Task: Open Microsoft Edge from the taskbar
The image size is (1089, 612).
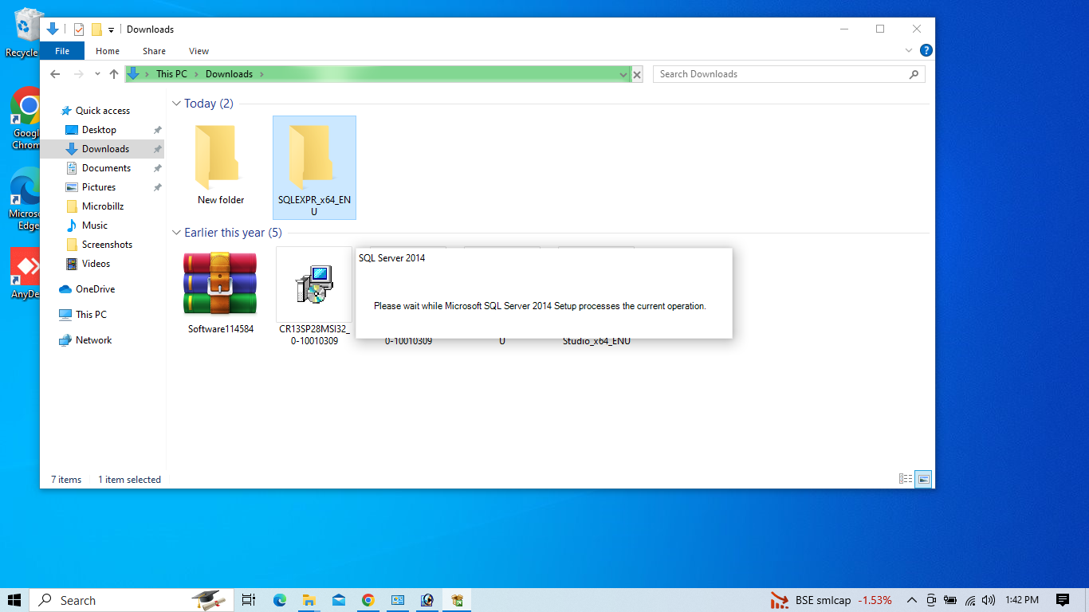Action: pos(280,600)
